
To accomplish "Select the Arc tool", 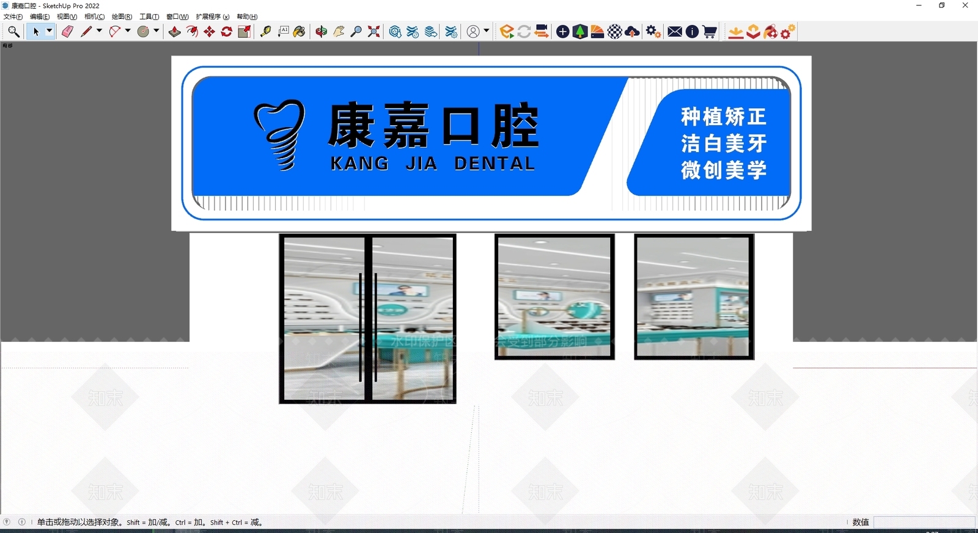I will 115,32.
